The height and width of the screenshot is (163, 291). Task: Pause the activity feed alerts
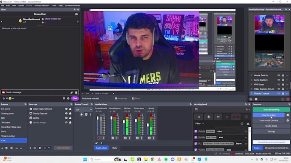[x=199, y=117]
